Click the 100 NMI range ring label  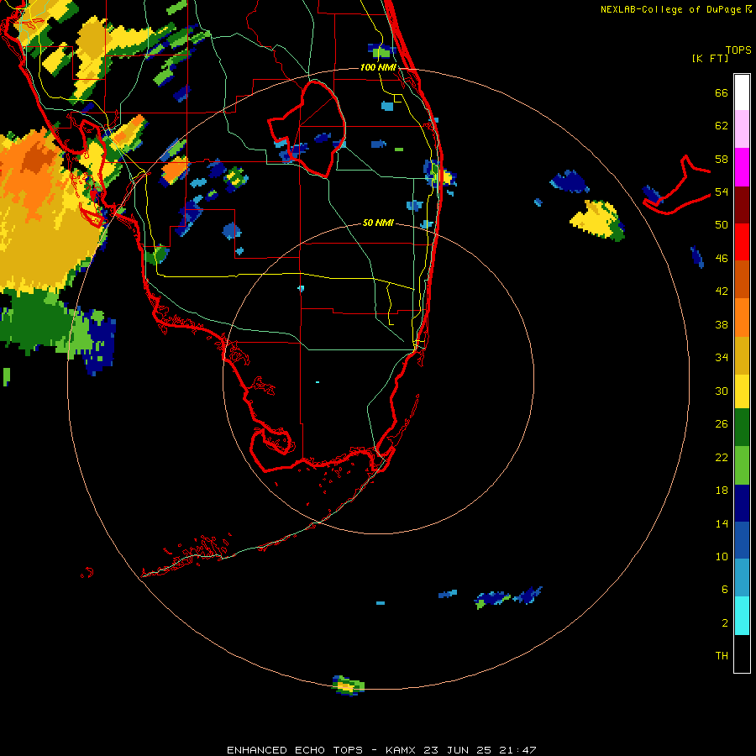point(378,67)
